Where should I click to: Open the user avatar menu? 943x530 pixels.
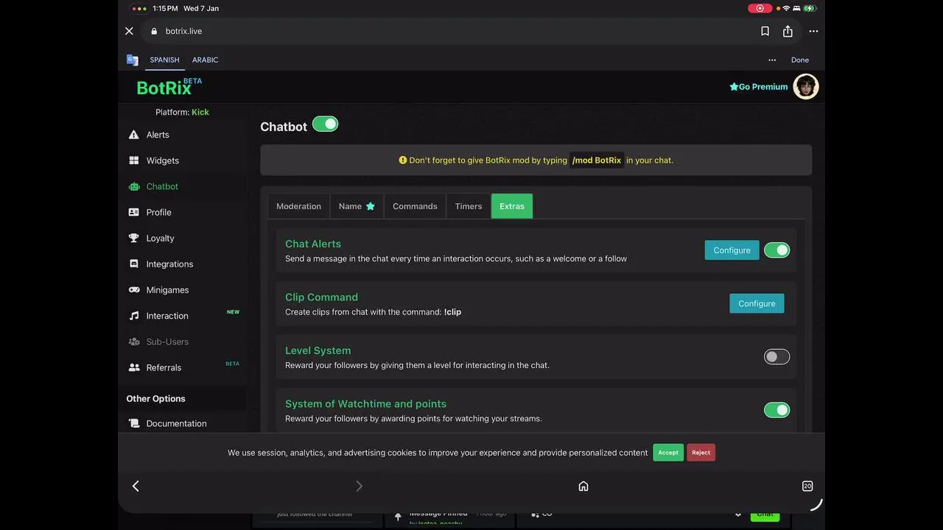click(x=806, y=86)
